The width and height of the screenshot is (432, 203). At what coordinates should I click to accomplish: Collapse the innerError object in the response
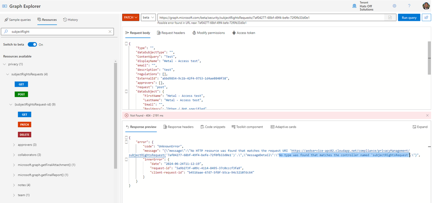126,159
